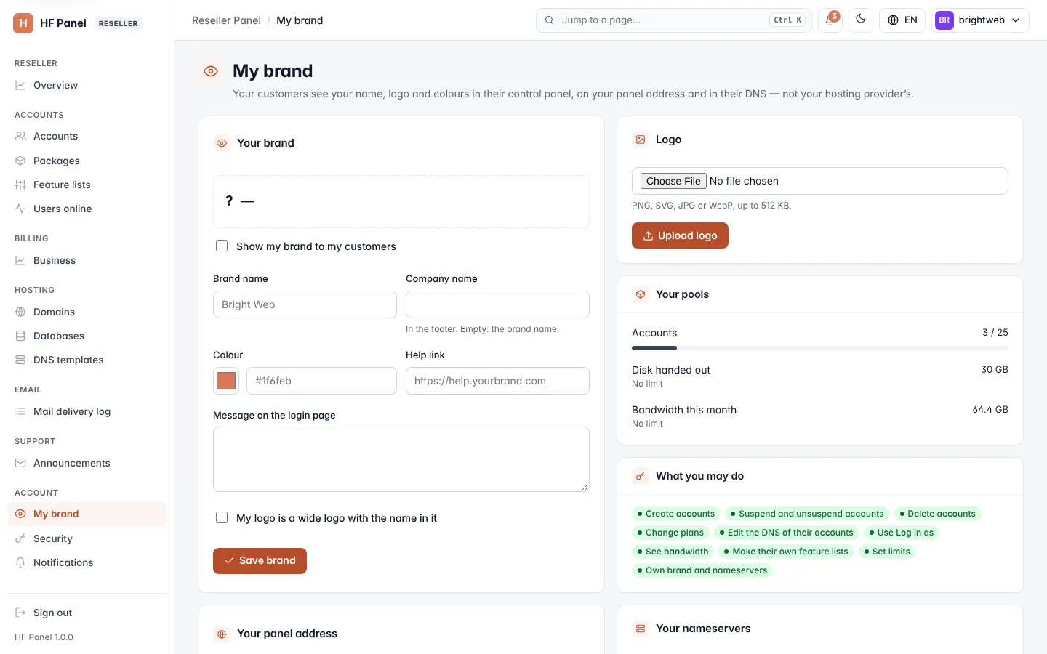Open the EN language selector
This screenshot has height=654, width=1047.
point(902,20)
